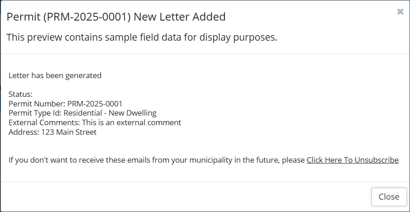
Task: Click the 'Permit Type Id:' label
Action: pos(35,113)
